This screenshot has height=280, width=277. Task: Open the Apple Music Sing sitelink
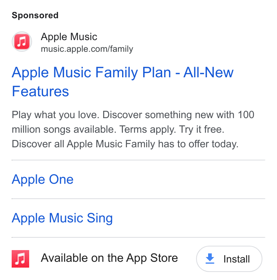[62, 218]
